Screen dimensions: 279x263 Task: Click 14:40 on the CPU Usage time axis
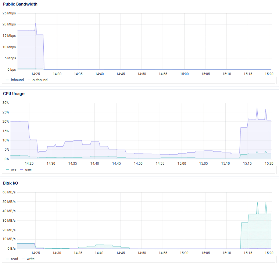[95, 164]
